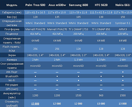Click the Вес (гр) row label
Image resolution: width=132 pixels, height=107 pixels.
[x=12, y=17]
